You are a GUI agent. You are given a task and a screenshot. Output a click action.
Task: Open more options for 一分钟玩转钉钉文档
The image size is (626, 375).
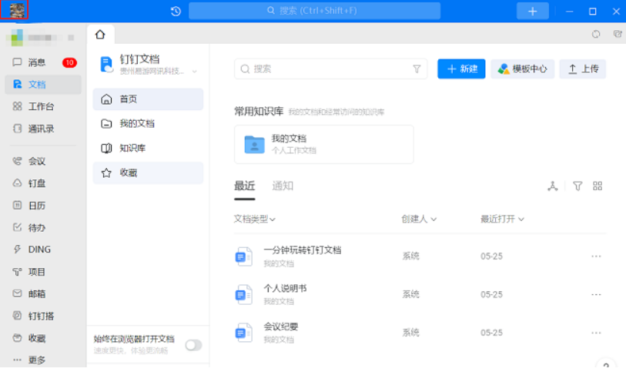tap(596, 256)
